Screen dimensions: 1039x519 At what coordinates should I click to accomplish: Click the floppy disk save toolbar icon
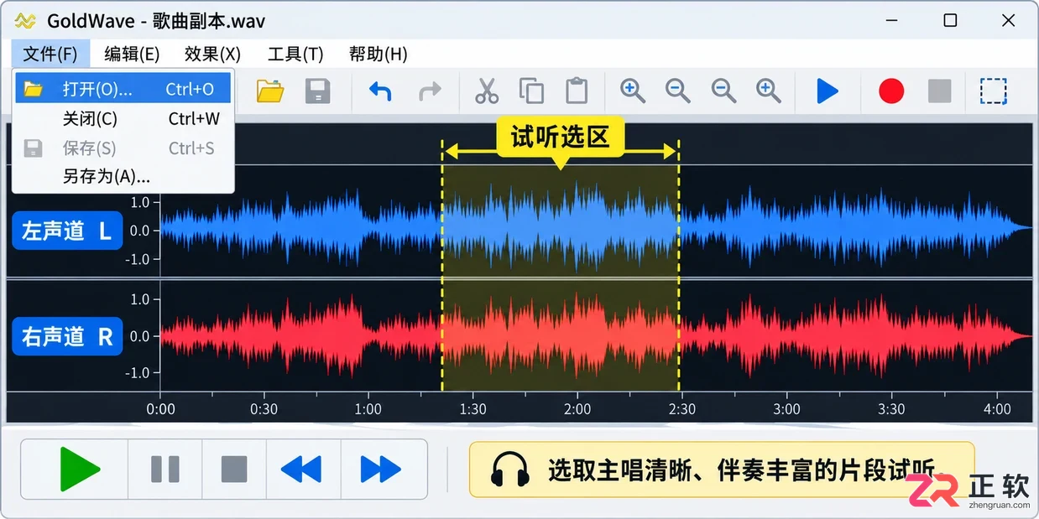coord(318,91)
